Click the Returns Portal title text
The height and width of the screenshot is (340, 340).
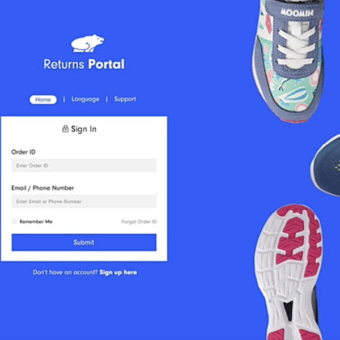pos(84,64)
